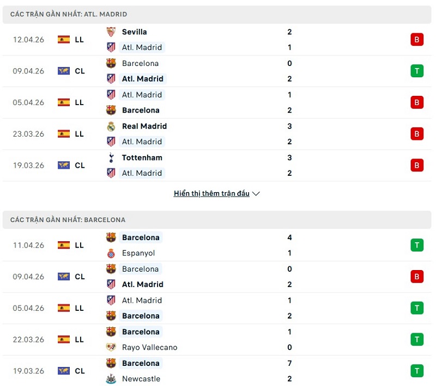The width and height of the screenshot is (436, 386).
Task: Open 'Hiển thị thêm trận đấu' link
Action: (x=211, y=193)
